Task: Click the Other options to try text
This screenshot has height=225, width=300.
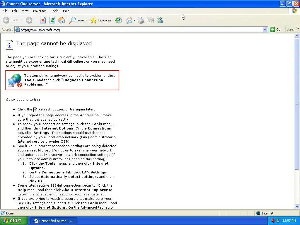Action: coord(23,100)
